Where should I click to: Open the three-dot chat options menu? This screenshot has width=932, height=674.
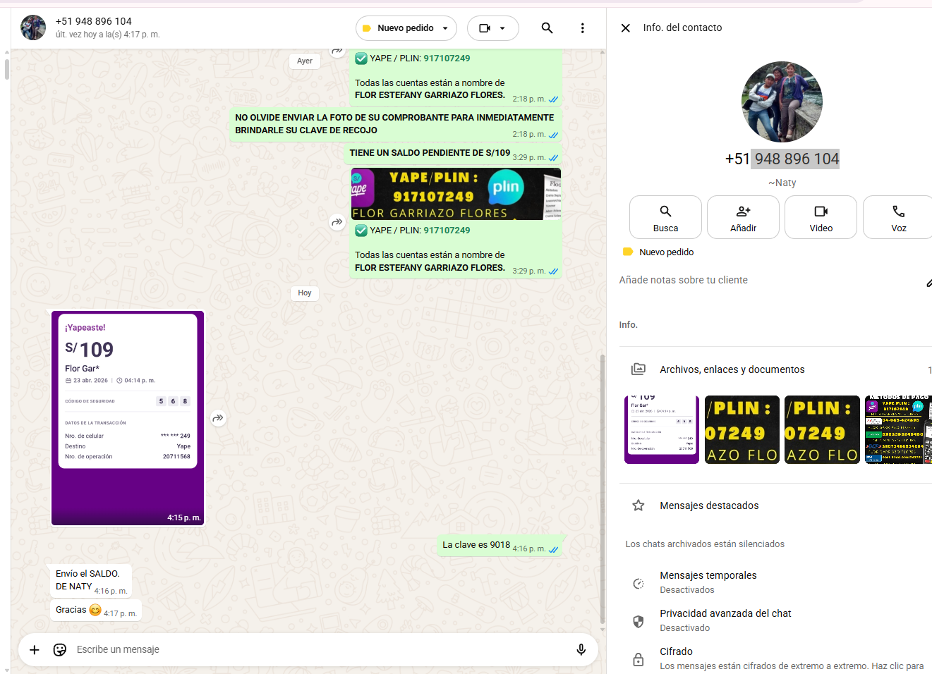[x=582, y=28]
